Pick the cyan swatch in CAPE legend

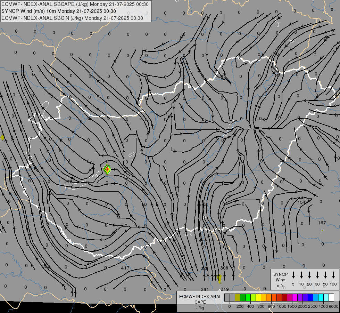coord(321,297)
